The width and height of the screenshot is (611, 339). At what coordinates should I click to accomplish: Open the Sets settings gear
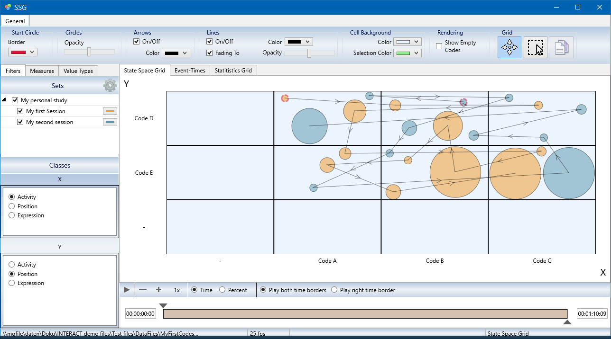tap(110, 86)
